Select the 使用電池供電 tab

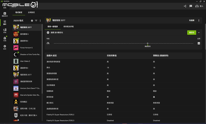[68, 26]
